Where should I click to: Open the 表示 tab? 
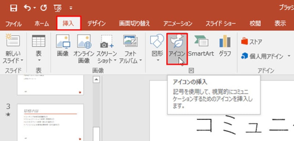pyautogui.click(x=280, y=24)
